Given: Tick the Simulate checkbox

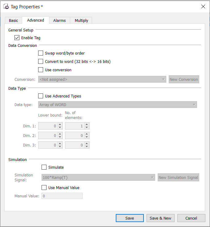Looking at the screenshot, I should (44, 167).
